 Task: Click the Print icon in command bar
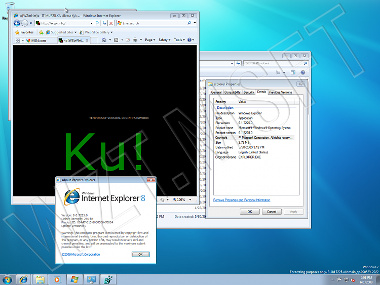pyautogui.click(x=135, y=40)
